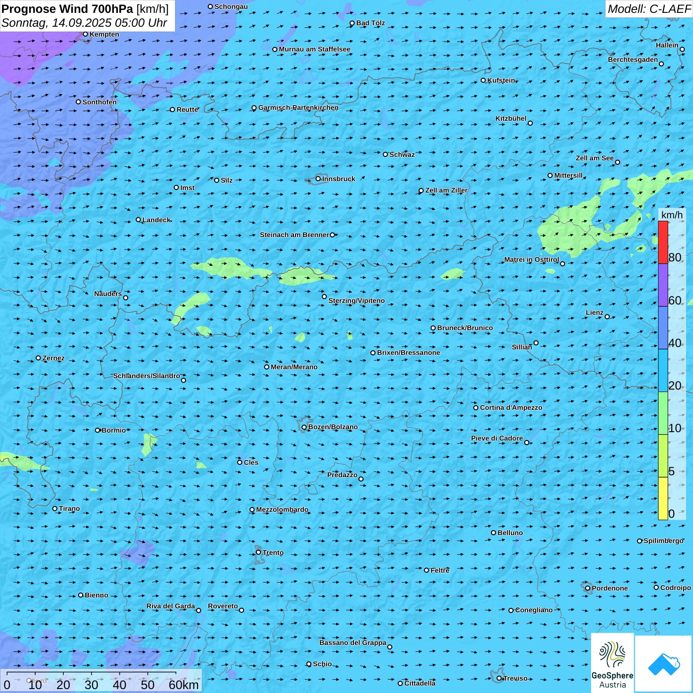Click the Cles location marker

point(240,462)
